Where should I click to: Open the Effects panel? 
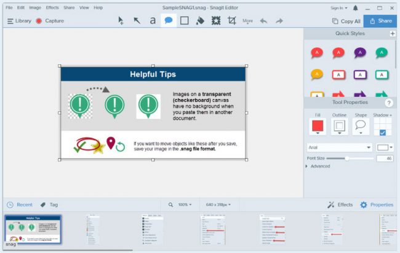click(340, 204)
